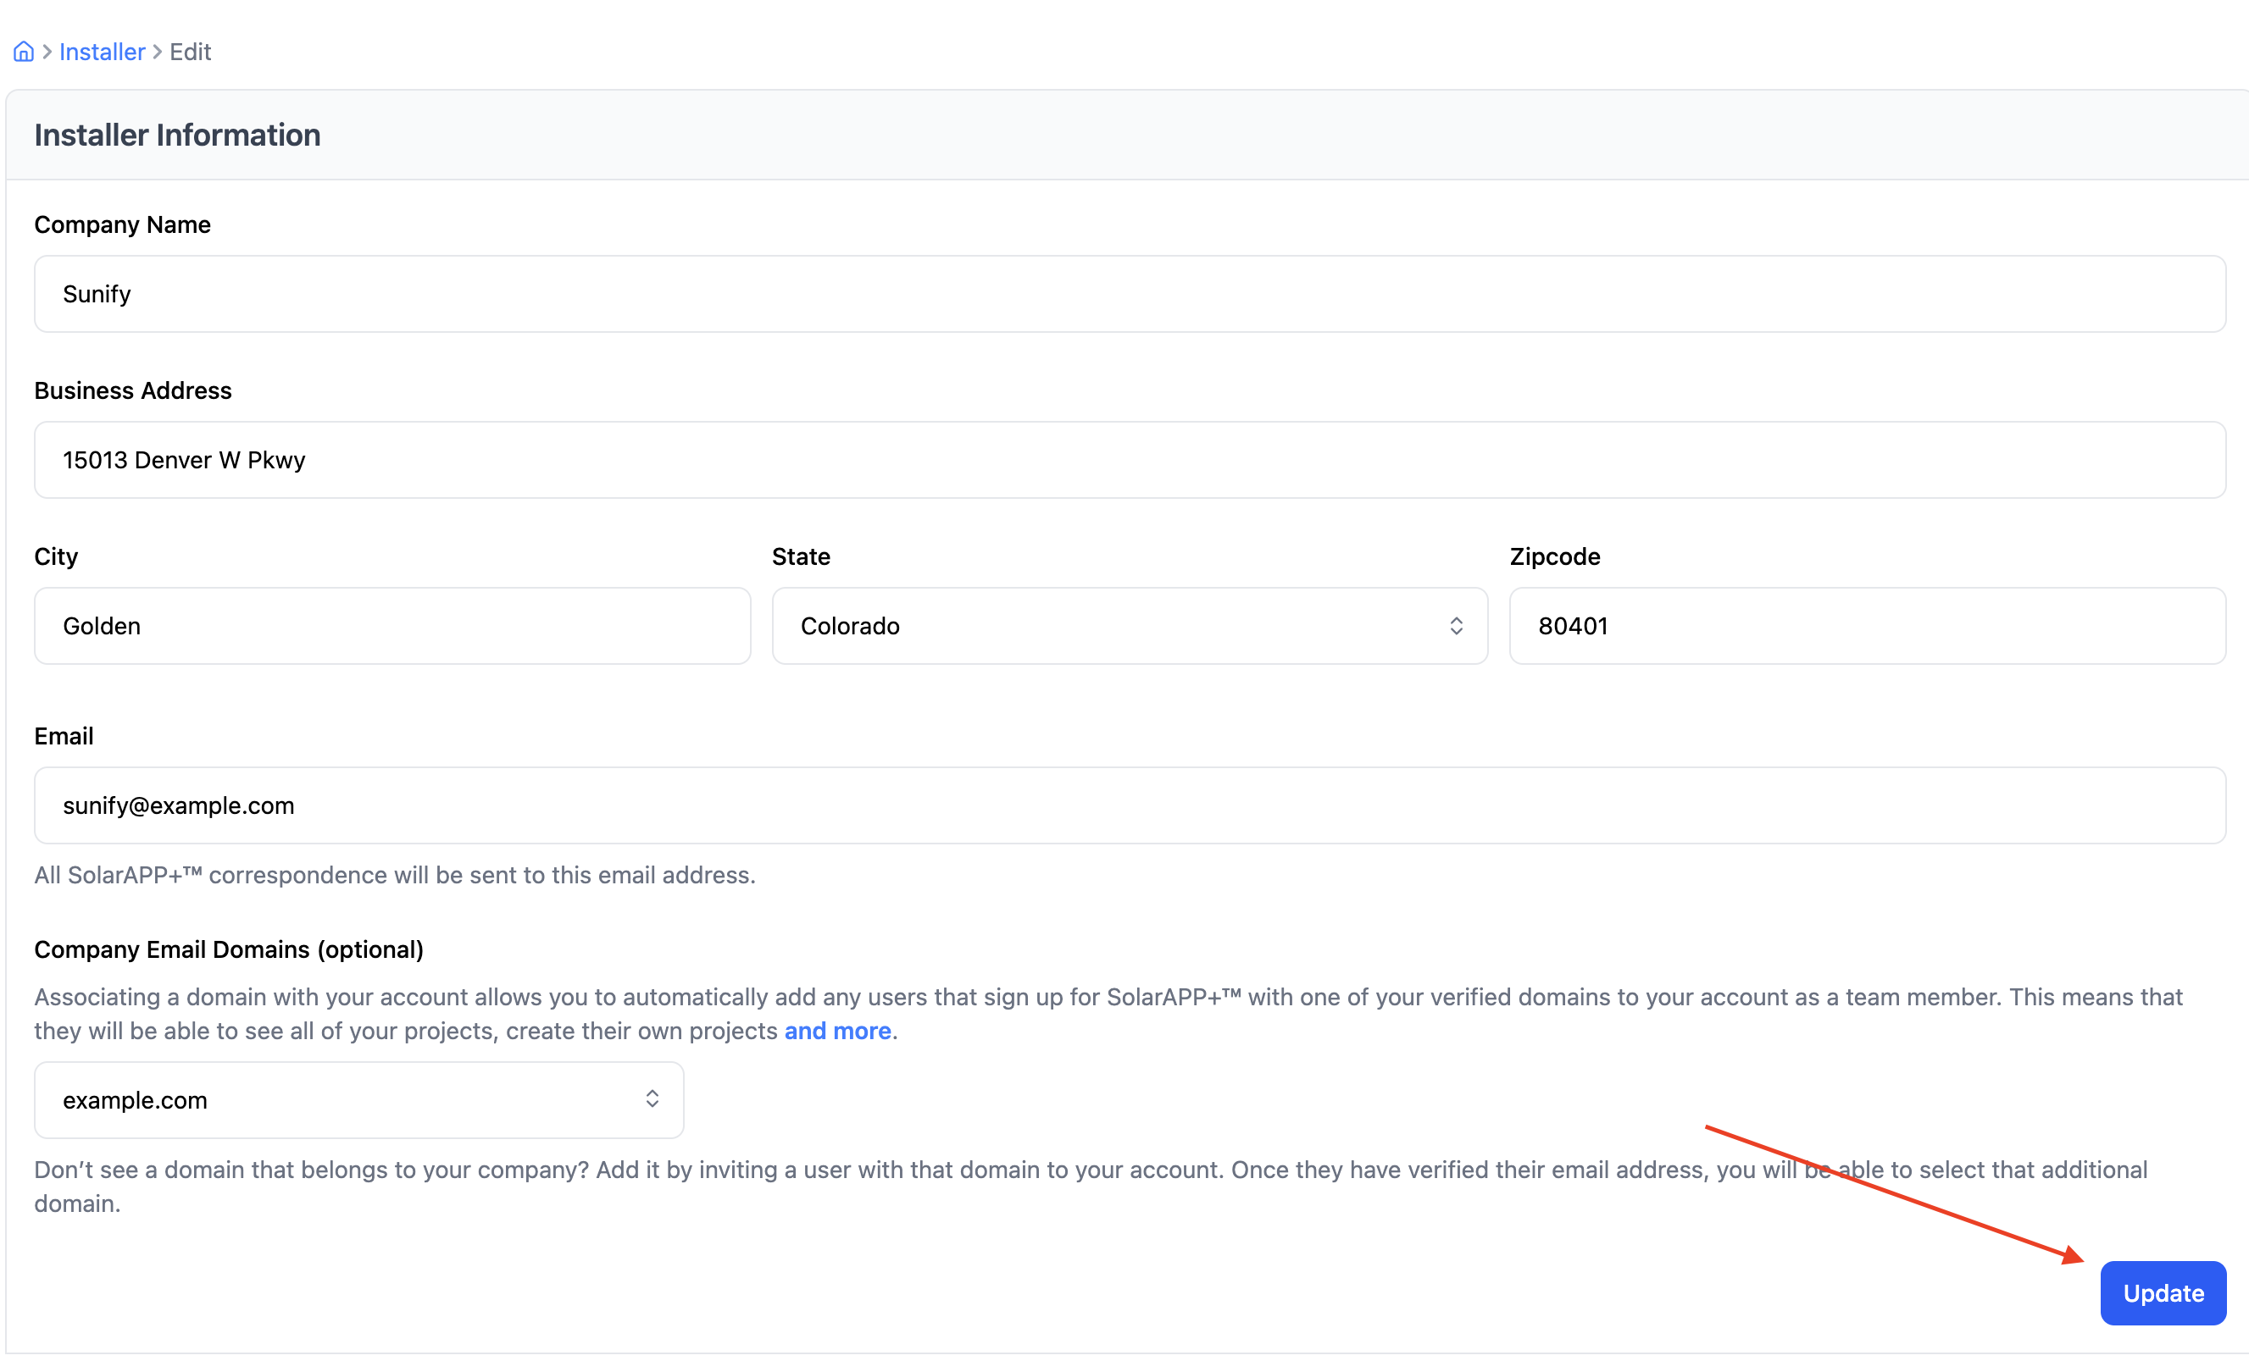Click the City field containing Golden
Screen dimensions: 2249x1361
(392, 626)
